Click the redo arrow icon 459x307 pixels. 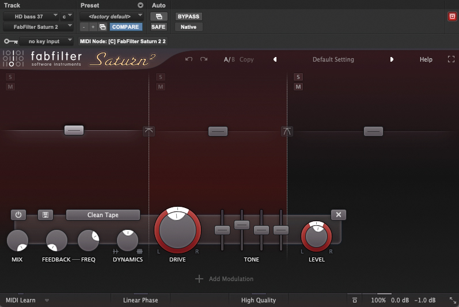coord(204,59)
